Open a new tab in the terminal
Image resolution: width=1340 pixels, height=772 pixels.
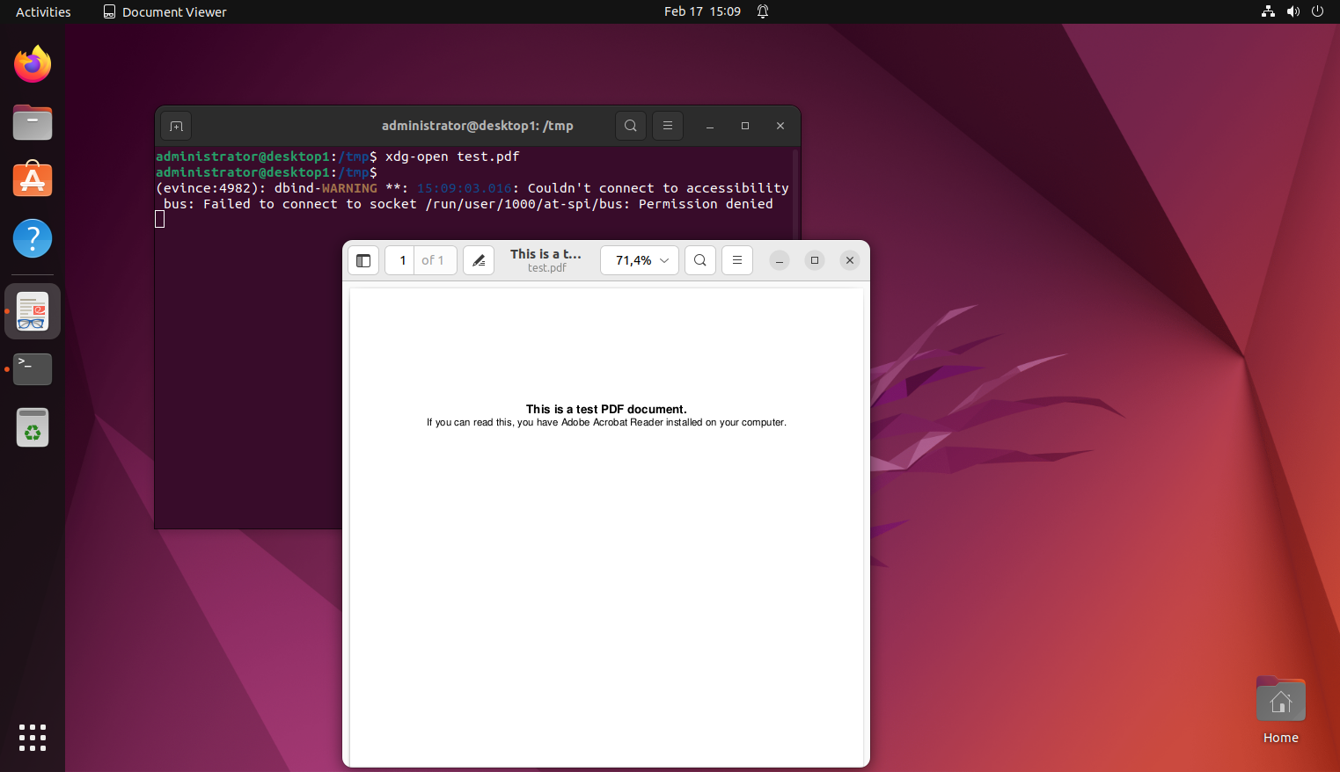(x=176, y=126)
